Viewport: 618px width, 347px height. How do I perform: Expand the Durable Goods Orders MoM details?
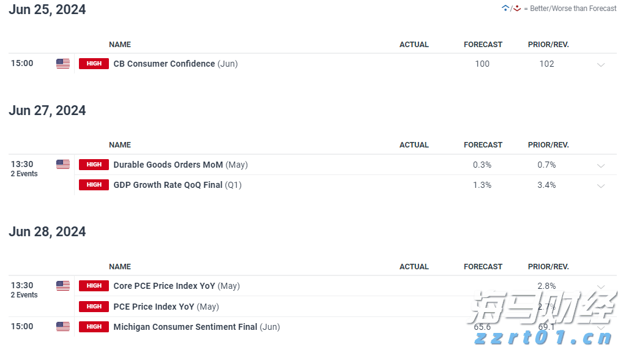click(x=601, y=166)
